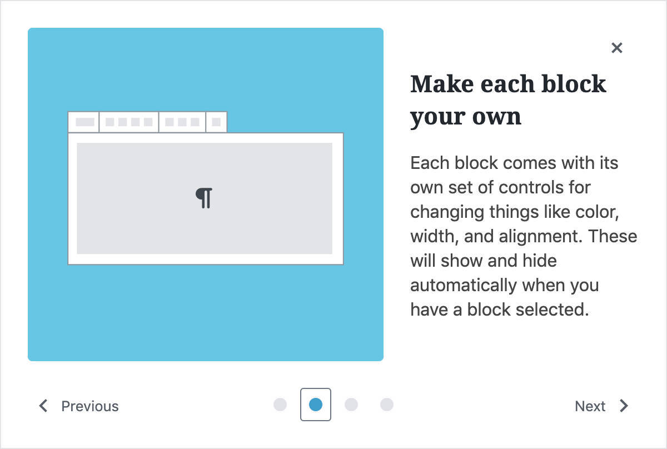Click the last icon in the toolbar's second group
This screenshot has height=449, width=667.
(147, 121)
